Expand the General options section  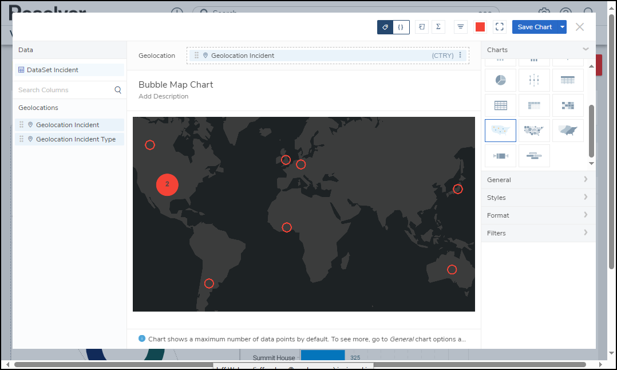click(538, 180)
